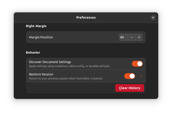Click the 'Return to your previous session' subtitle
Image resolution: width=172 pixels, height=114 pixels.
tap(66, 78)
